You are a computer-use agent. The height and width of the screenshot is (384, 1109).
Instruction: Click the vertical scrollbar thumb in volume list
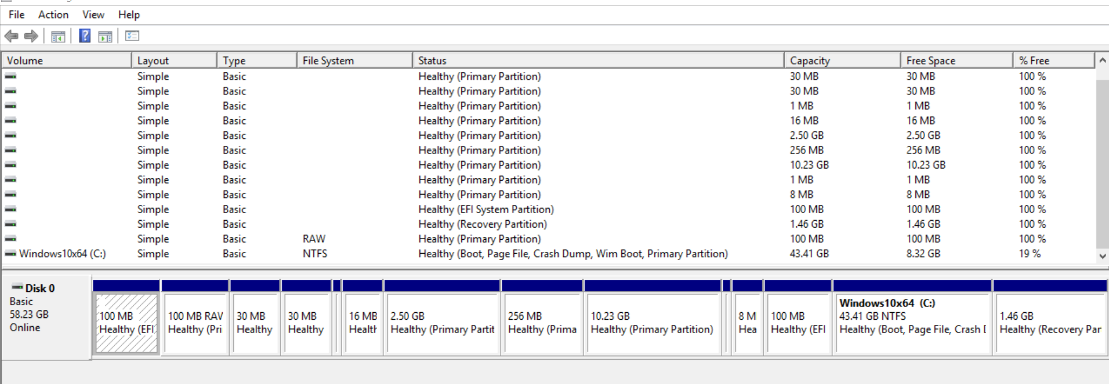[x=1102, y=164]
